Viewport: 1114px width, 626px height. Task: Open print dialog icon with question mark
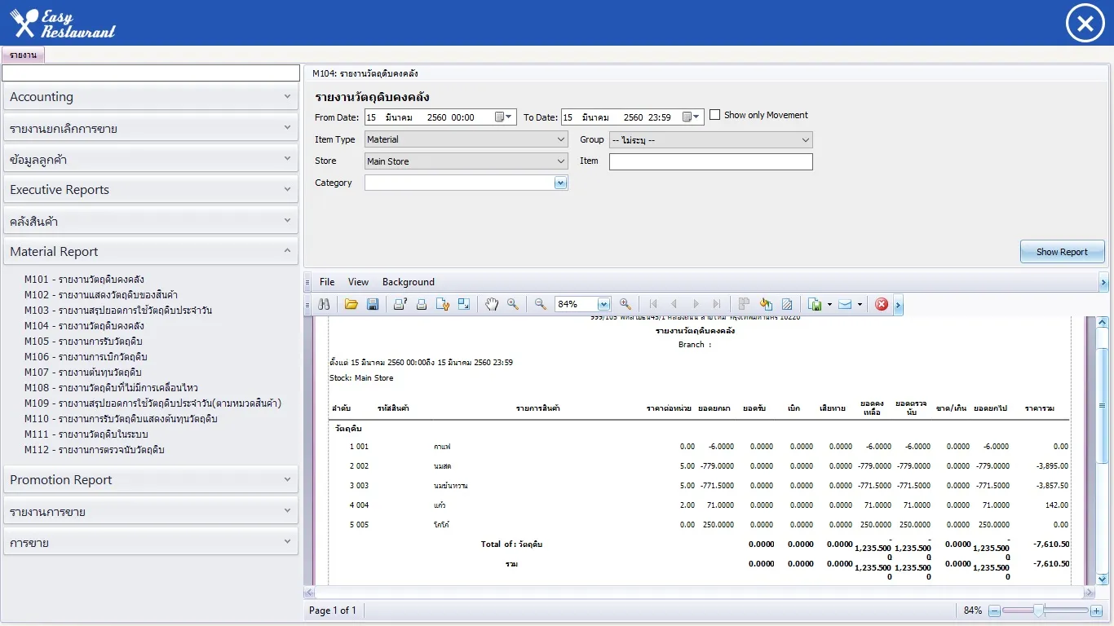[x=400, y=304]
